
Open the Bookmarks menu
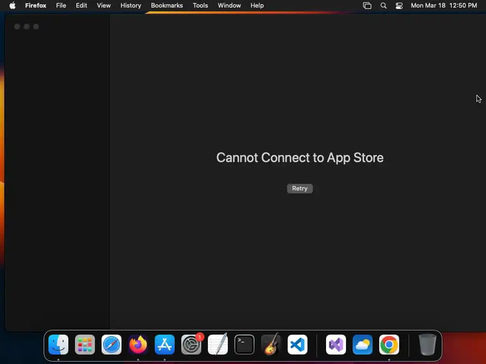[167, 6]
